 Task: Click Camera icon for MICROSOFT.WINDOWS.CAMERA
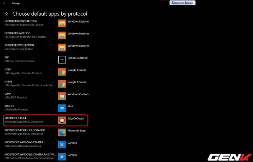pos(62,144)
